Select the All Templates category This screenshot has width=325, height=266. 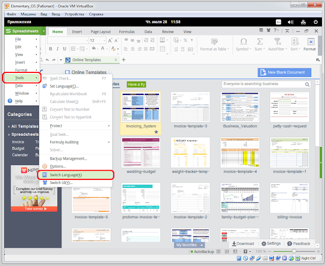(x=25, y=126)
